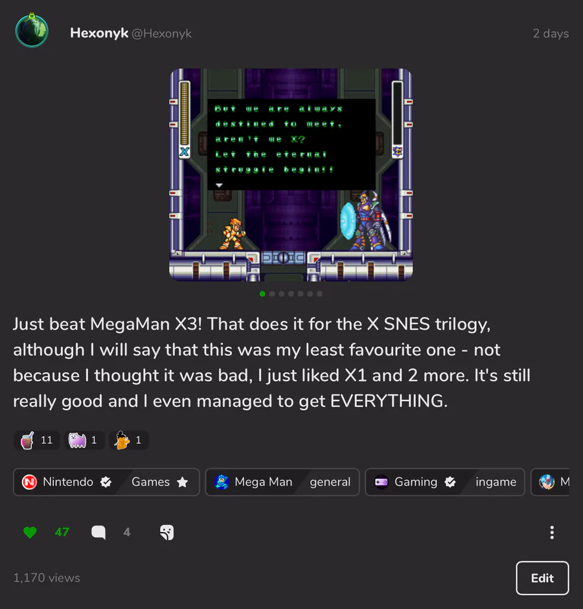Open the Mega Man community icon
The image size is (583, 609).
[x=222, y=482]
